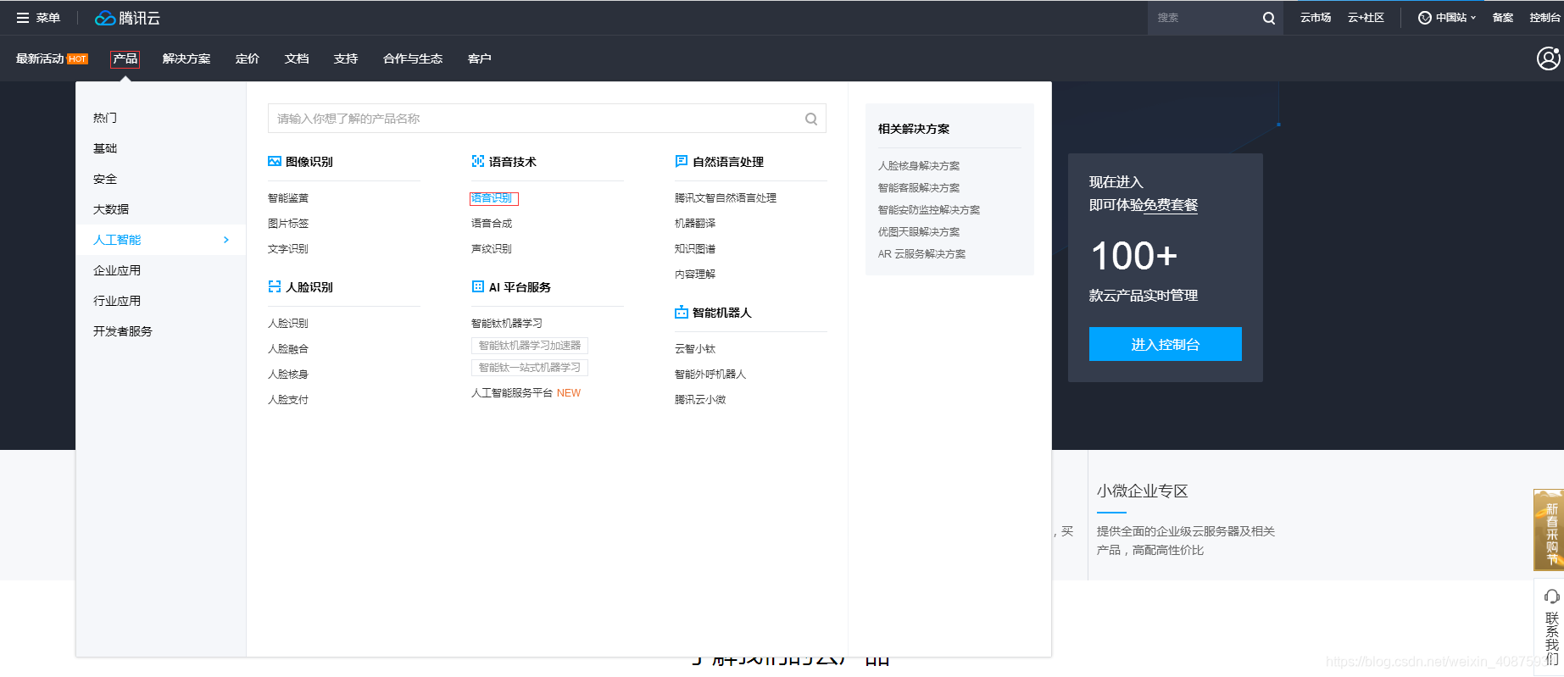Image resolution: width=1564 pixels, height=677 pixels.
Task: Click the 智能机器人 category icon
Action: [x=682, y=312]
